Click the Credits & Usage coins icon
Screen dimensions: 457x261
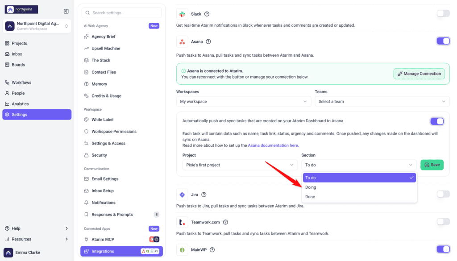(86, 96)
